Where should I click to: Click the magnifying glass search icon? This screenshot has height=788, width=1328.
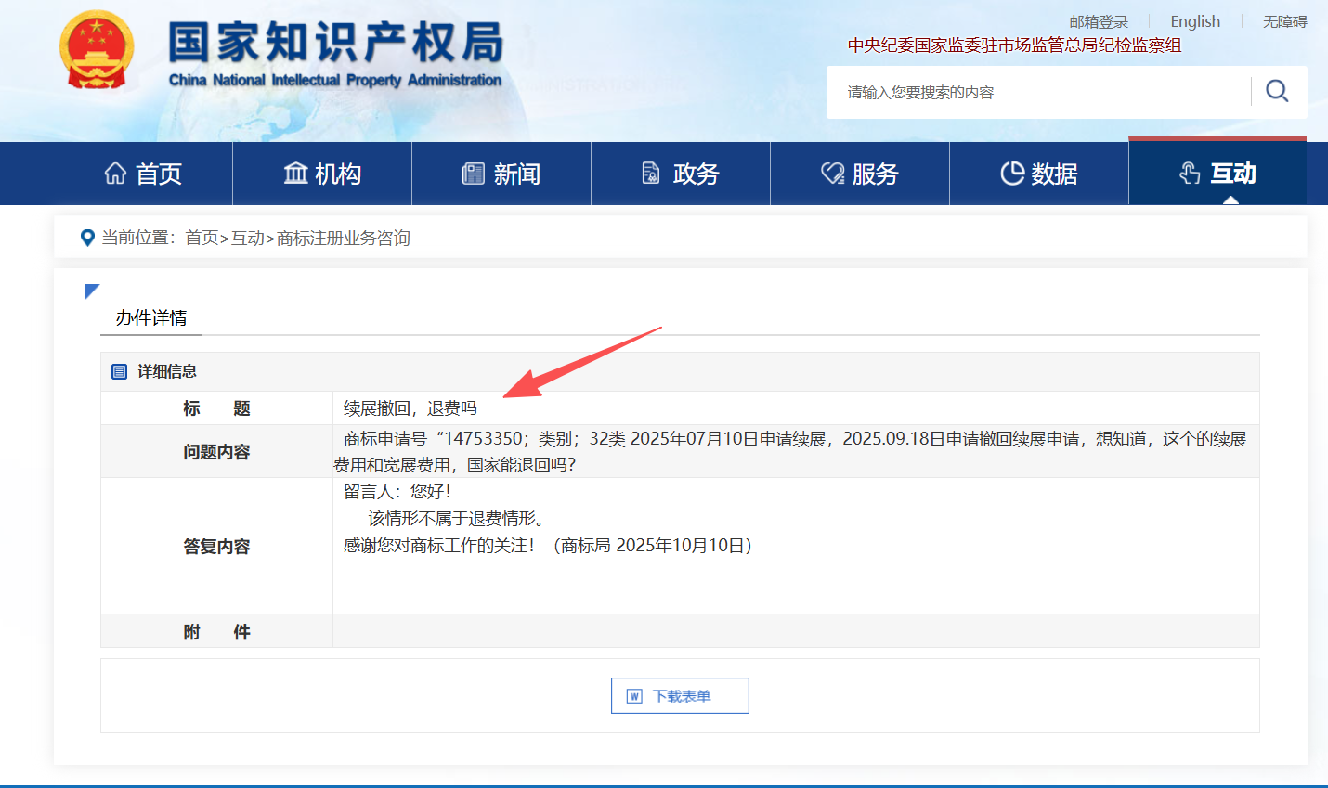pyautogui.click(x=1277, y=91)
